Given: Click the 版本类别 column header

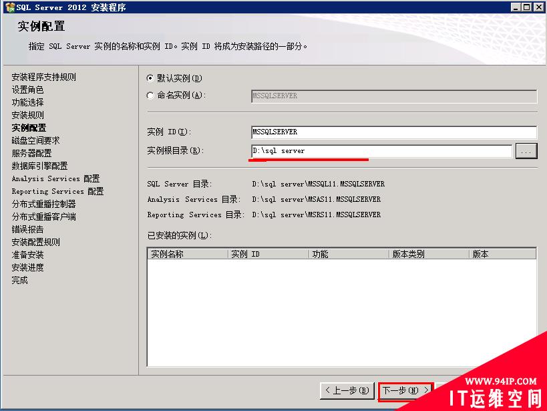Looking at the screenshot, I should (429, 254).
